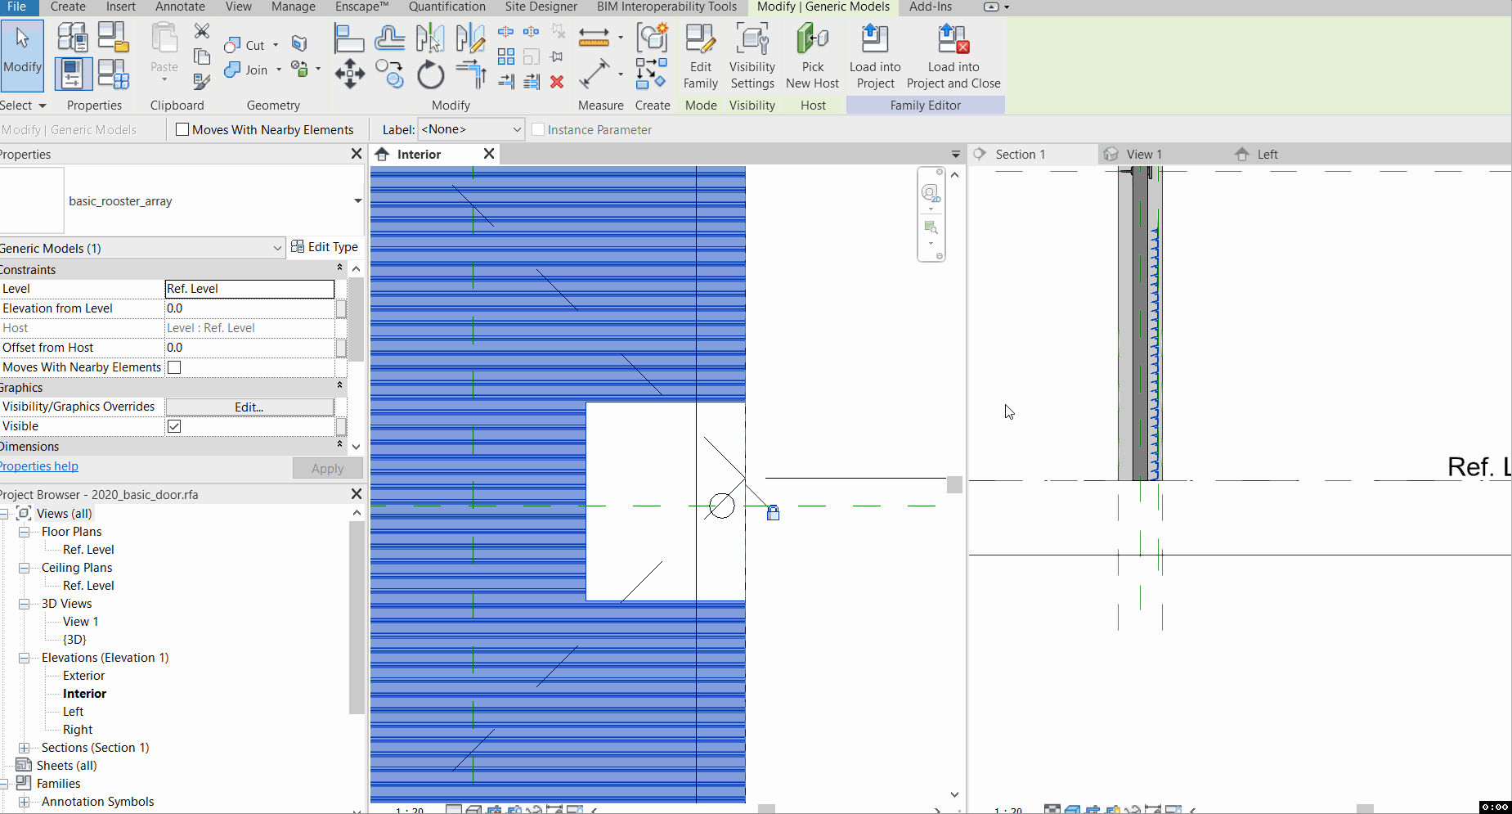Click the Offset tool icon
The height and width of the screenshot is (814, 1512).
tap(389, 38)
